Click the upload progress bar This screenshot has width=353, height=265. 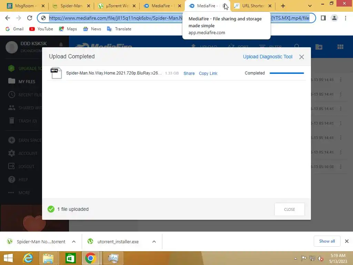pos(286,73)
